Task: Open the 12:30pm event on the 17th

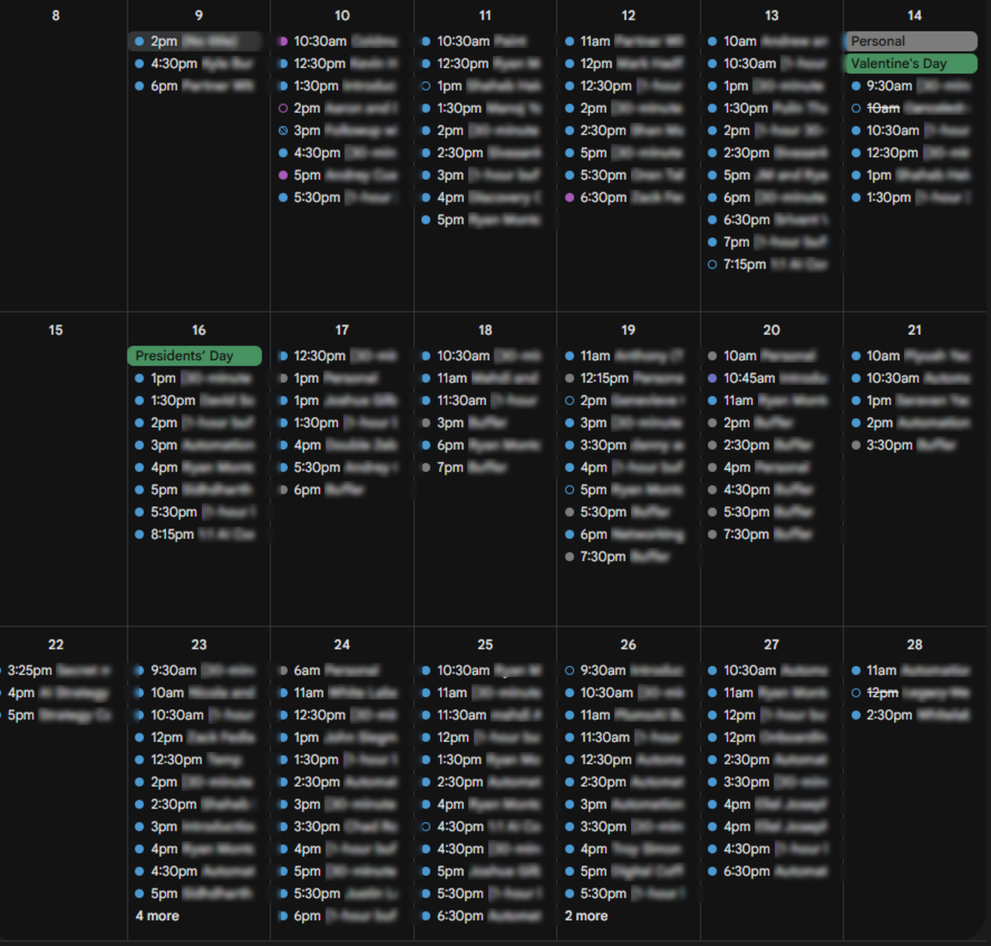Action: pos(338,355)
